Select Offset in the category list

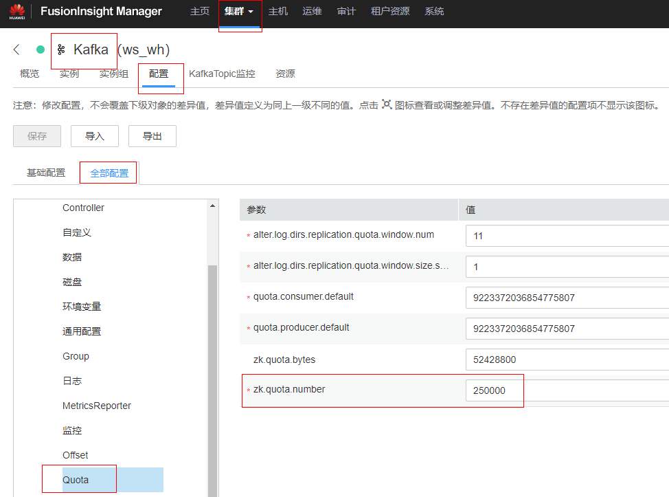pos(76,455)
